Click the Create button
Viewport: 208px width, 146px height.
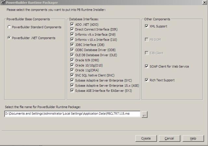click(x=146, y=139)
